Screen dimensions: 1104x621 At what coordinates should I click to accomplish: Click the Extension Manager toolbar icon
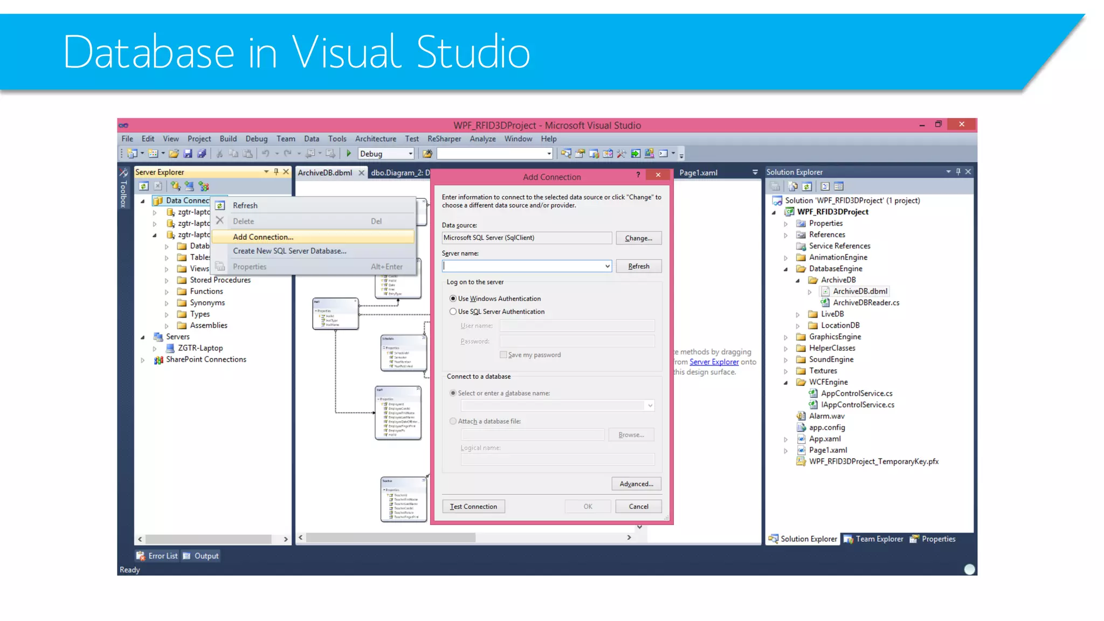pyautogui.click(x=649, y=154)
